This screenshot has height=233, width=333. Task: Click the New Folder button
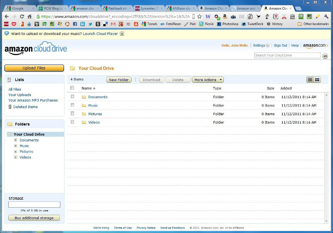tap(119, 80)
